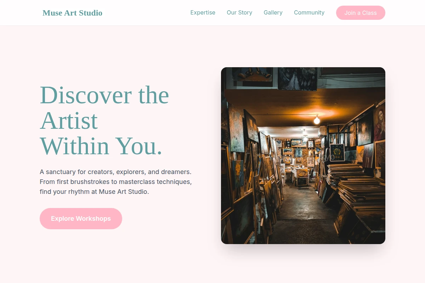Open the Gallery nav link
Screen dimensions: 425x283
coord(273,13)
